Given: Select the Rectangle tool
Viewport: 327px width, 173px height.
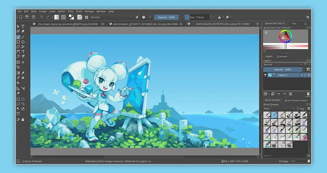Looking at the screenshot, I should coord(18,42).
